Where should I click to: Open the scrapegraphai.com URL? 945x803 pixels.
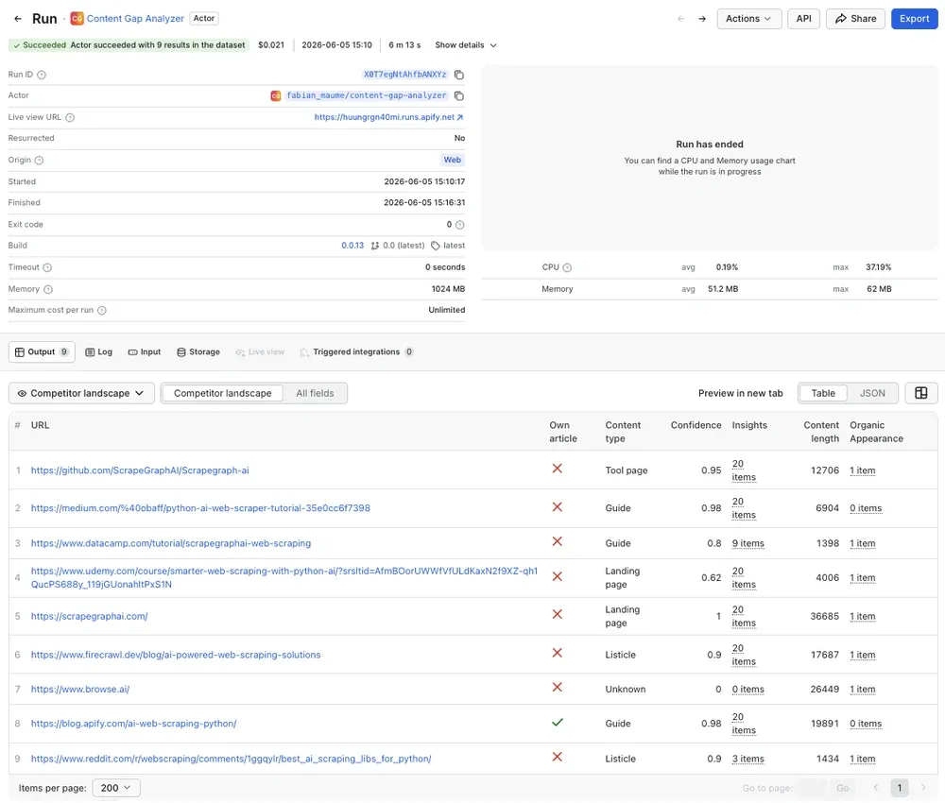[x=89, y=616]
